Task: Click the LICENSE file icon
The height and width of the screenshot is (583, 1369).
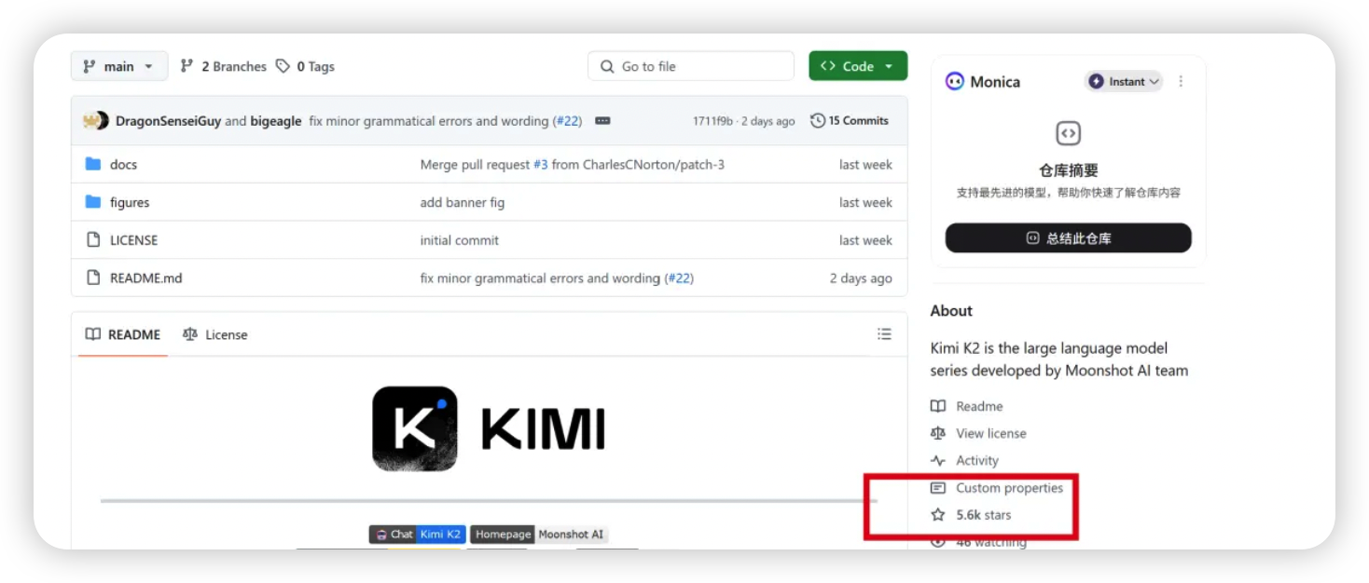Action: (93, 239)
